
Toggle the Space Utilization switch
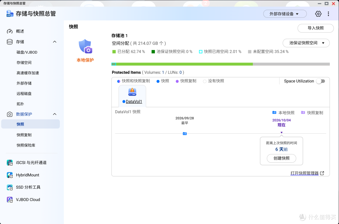tap(320, 81)
